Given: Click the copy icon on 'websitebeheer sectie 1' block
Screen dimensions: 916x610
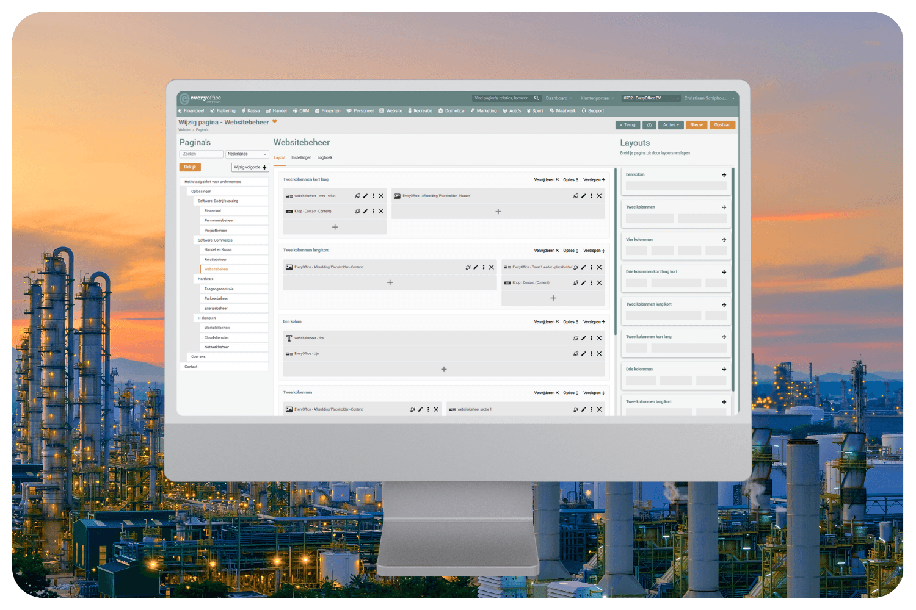Looking at the screenshot, I should 575,409.
